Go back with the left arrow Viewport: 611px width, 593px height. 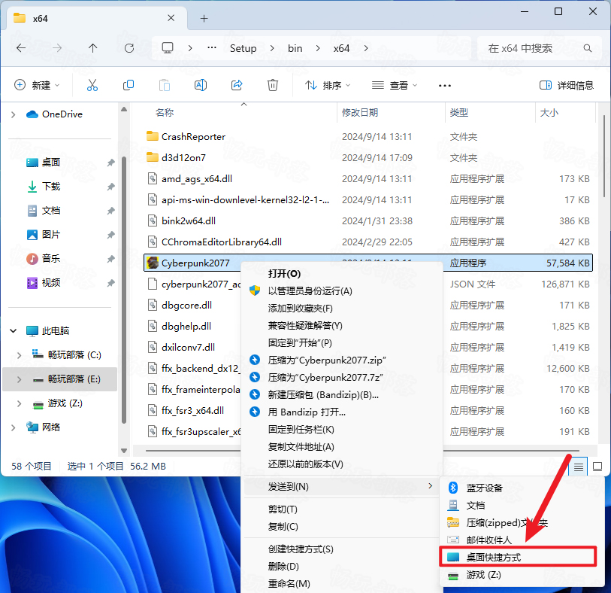click(21, 48)
